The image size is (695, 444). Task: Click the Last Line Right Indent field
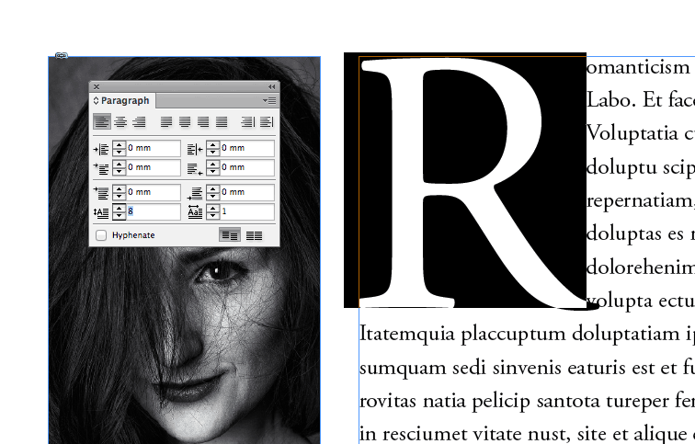click(x=247, y=168)
